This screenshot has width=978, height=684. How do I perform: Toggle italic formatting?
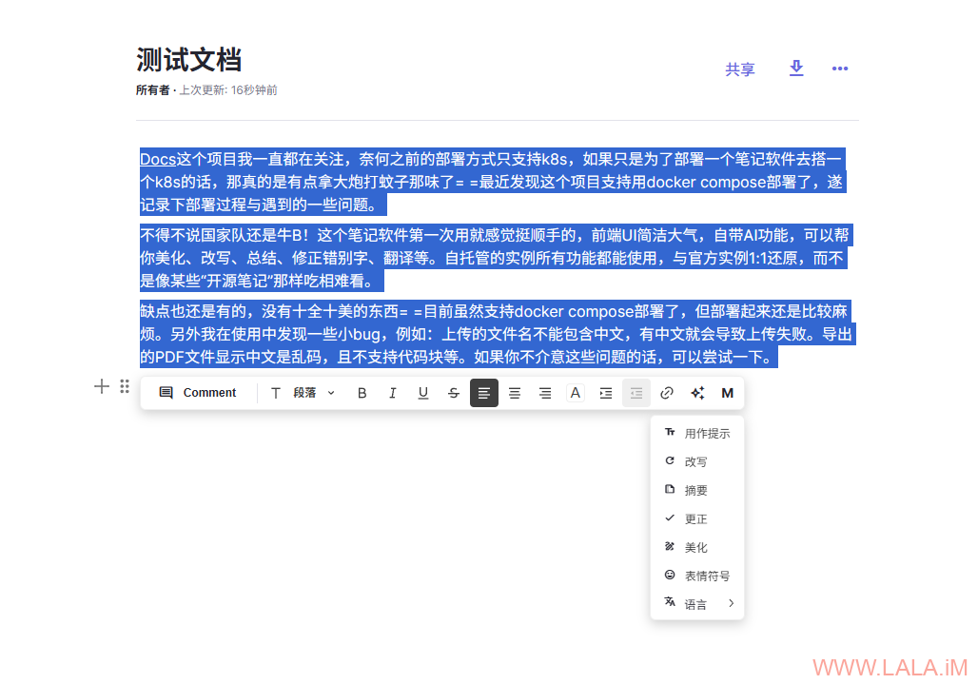(x=392, y=393)
